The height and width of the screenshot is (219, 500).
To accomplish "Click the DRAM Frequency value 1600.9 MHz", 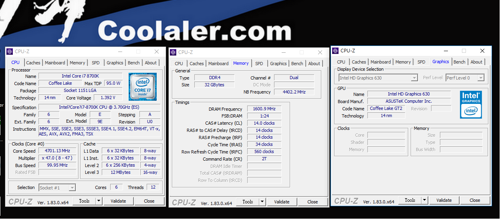I will [x=264, y=109].
